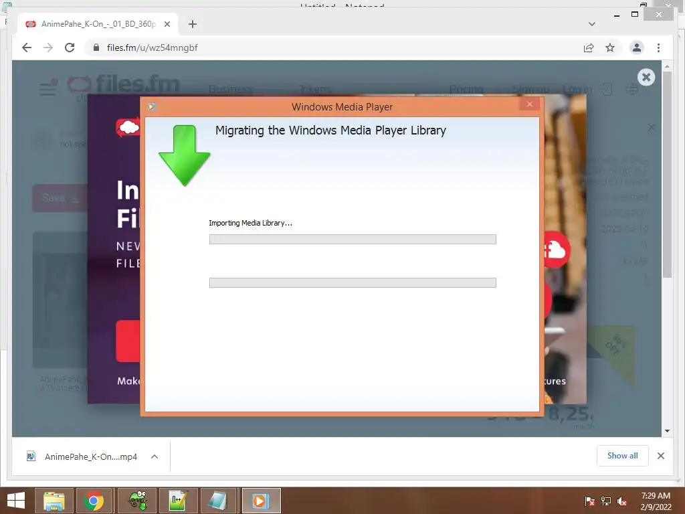Viewport: 685px width, 514px height.
Task: Expand download item options chevron
Action: click(155, 456)
